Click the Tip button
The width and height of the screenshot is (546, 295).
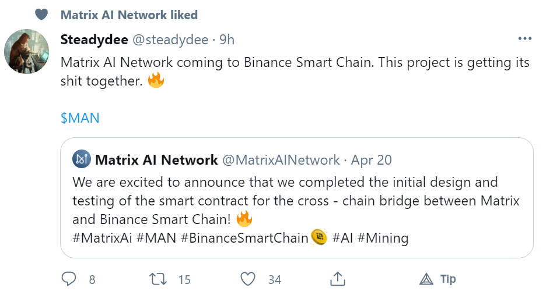pyautogui.click(x=438, y=279)
